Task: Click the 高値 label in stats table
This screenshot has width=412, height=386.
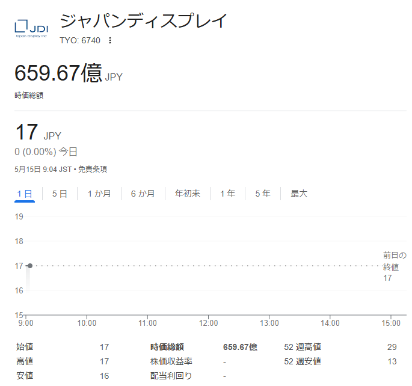Action: click(x=25, y=361)
